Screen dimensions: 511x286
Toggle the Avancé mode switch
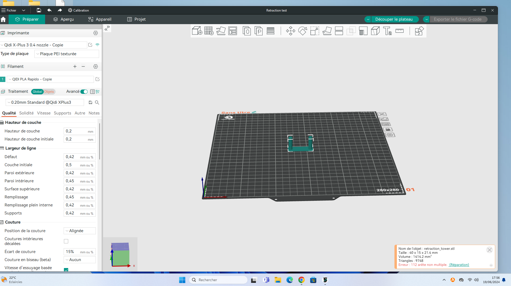[x=84, y=92]
